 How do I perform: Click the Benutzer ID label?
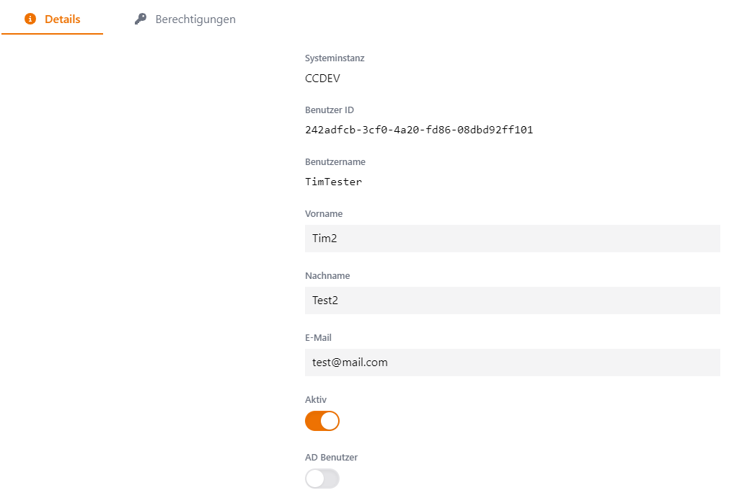pos(330,110)
